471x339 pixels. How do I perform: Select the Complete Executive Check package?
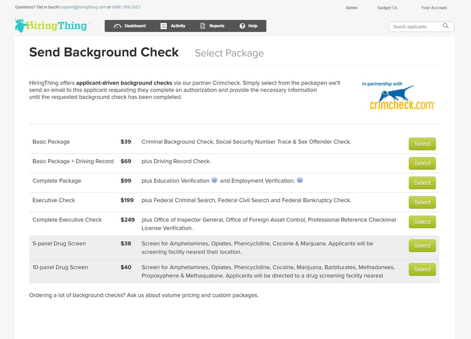point(422,222)
